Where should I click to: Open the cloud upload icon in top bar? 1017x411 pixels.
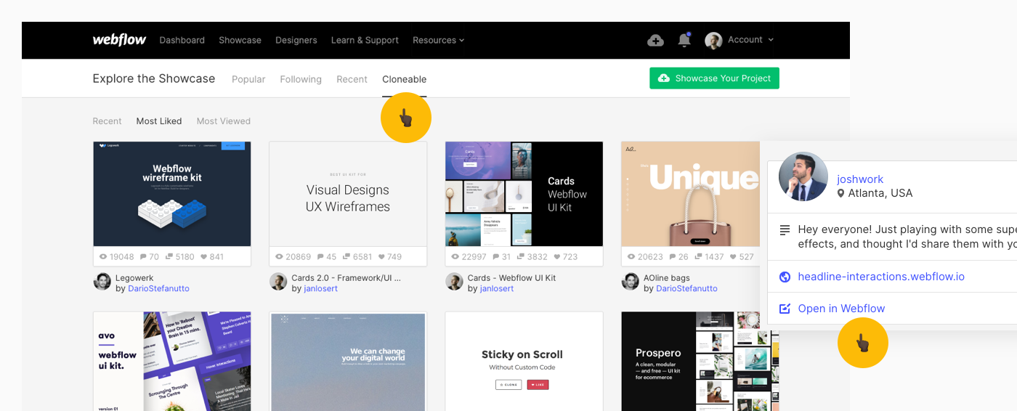pyautogui.click(x=655, y=41)
